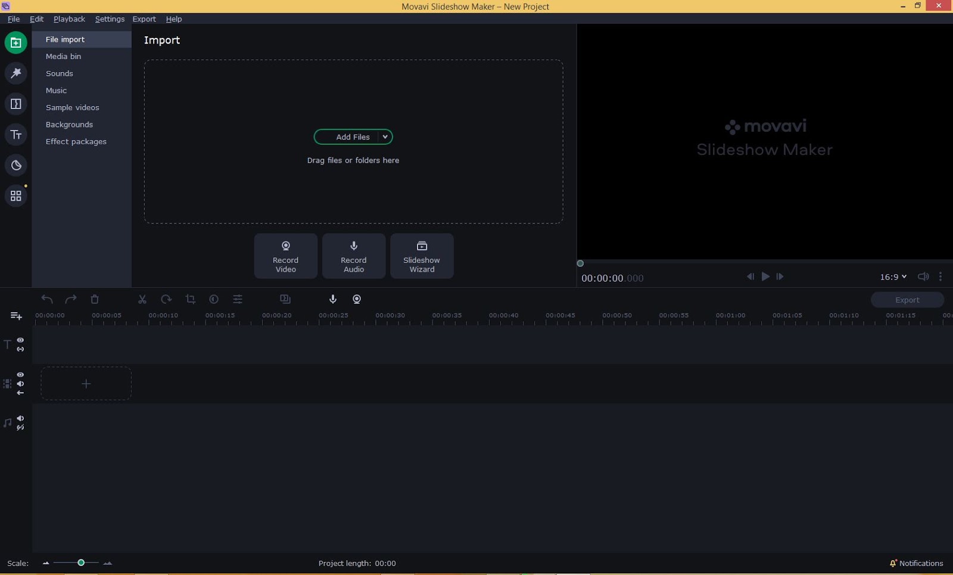953x575 pixels.
Task: Open the Playback menu
Action: pyautogui.click(x=69, y=19)
